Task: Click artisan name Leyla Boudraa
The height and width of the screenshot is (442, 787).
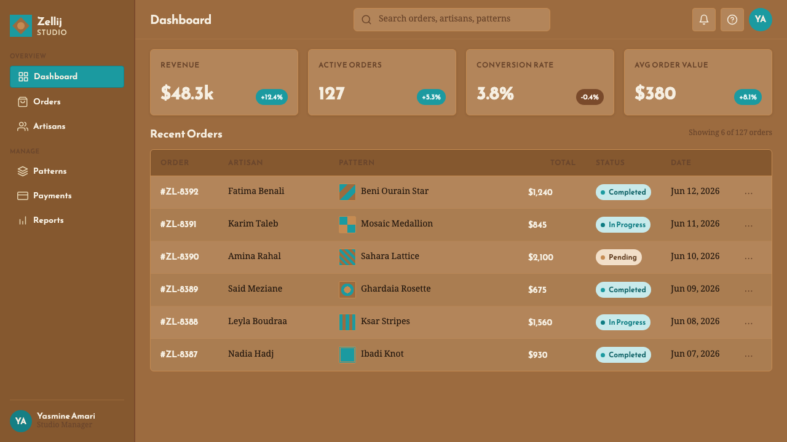Action: pos(258,322)
